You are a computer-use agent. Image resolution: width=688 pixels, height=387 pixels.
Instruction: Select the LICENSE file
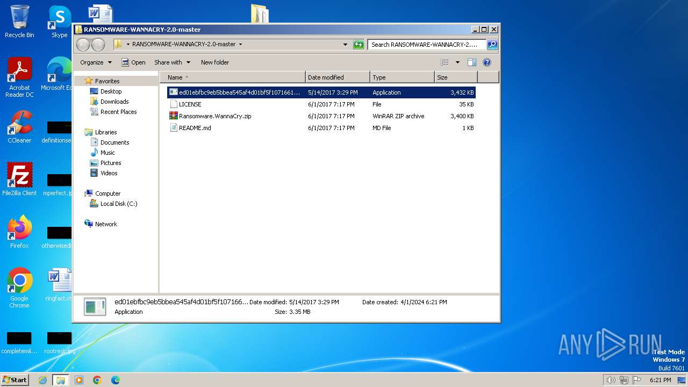[321, 104]
